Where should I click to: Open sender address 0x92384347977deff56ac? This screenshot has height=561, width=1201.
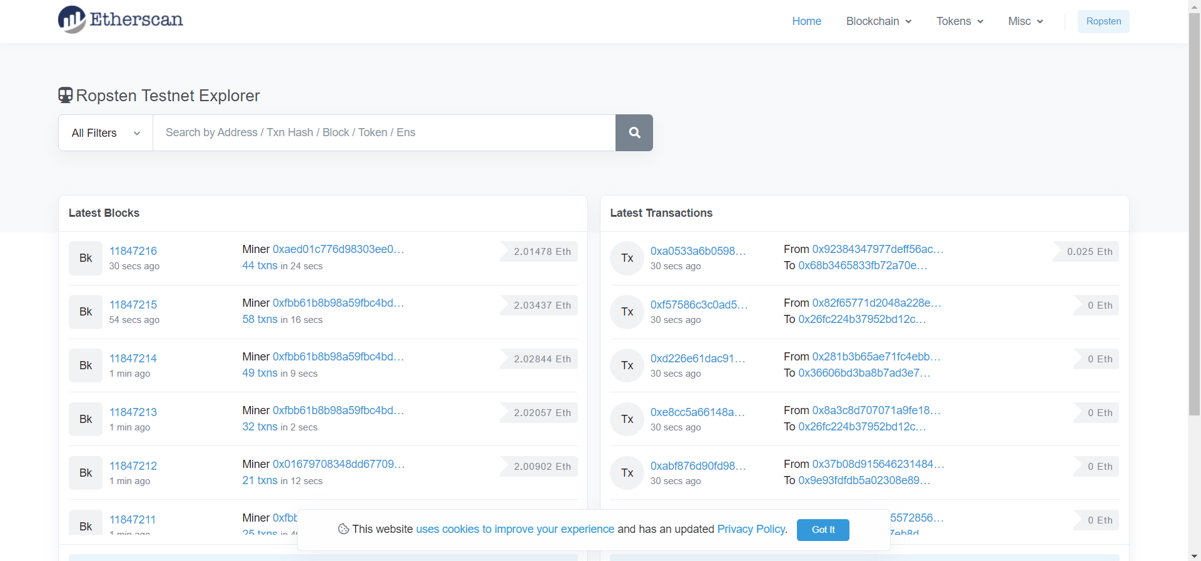[878, 249]
